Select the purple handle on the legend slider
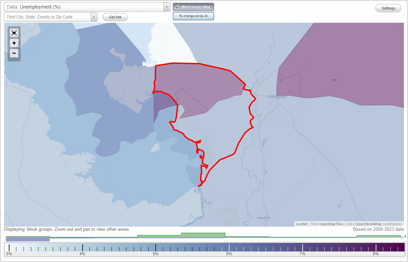The image size is (408, 262). tap(28, 239)
